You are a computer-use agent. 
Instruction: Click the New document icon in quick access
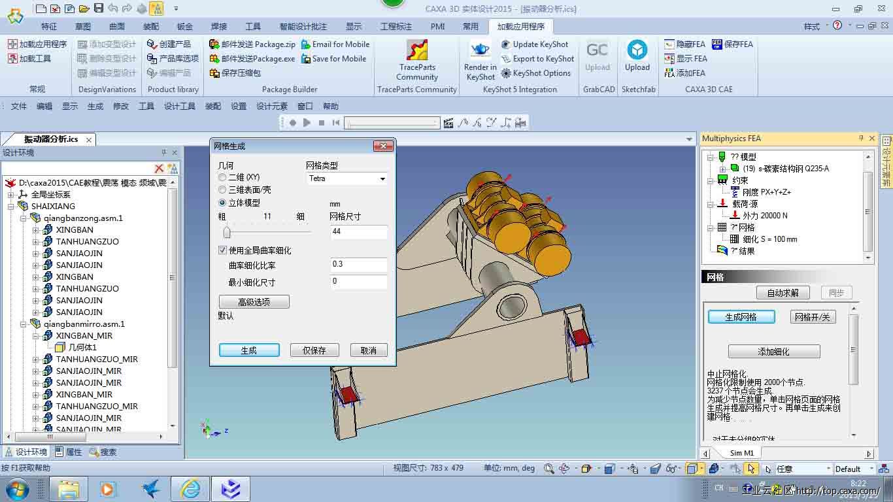pyautogui.click(x=41, y=8)
